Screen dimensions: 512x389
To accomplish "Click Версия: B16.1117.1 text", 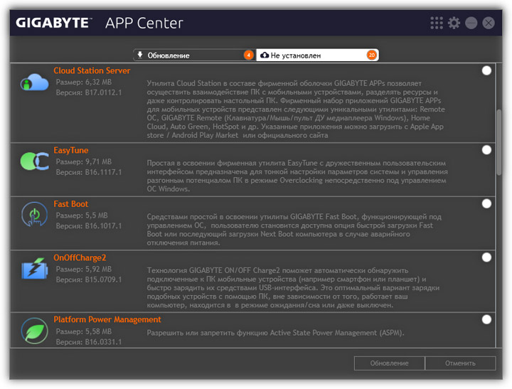I will pos(89,172).
